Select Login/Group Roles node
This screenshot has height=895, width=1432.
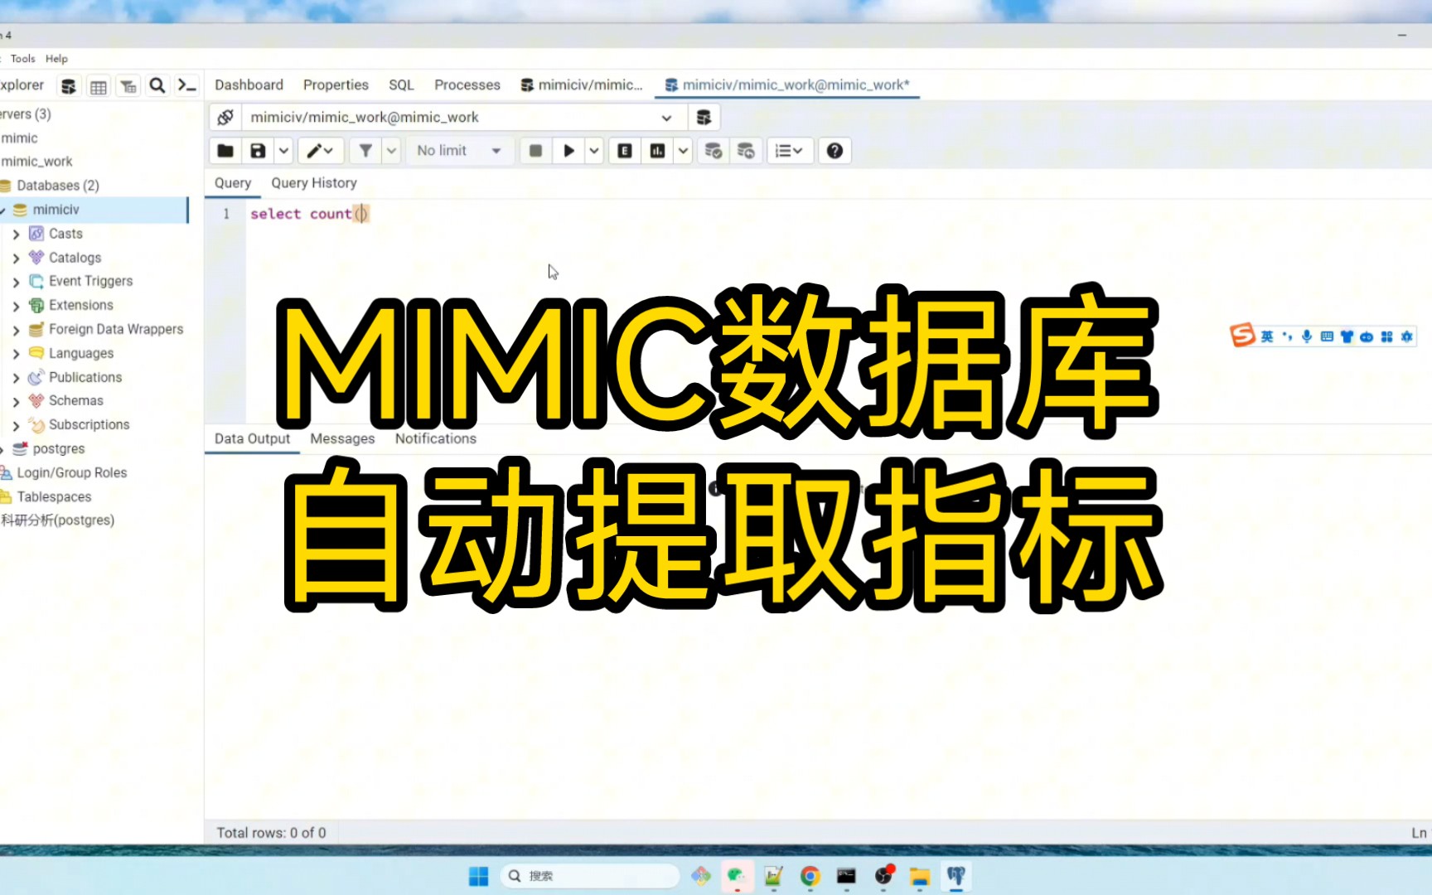(x=71, y=473)
